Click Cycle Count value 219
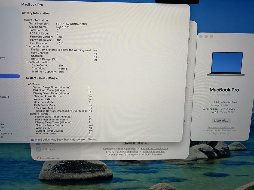 (61, 65)
